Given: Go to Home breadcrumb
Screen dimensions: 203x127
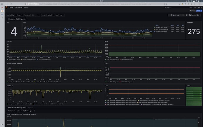Looking at the screenshot, I should [x=11, y=7].
